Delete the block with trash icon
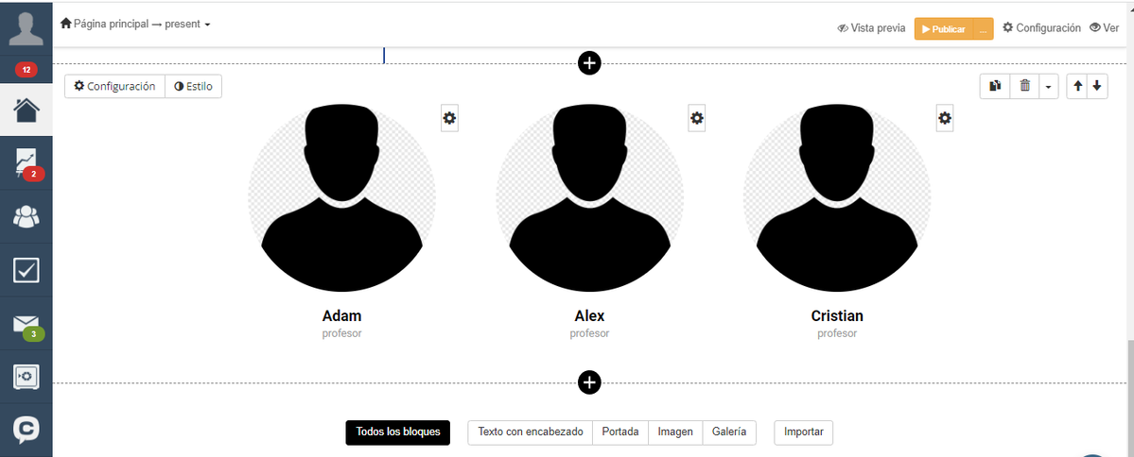The width and height of the screenshot is (1134, 457). pos(1025,86)
